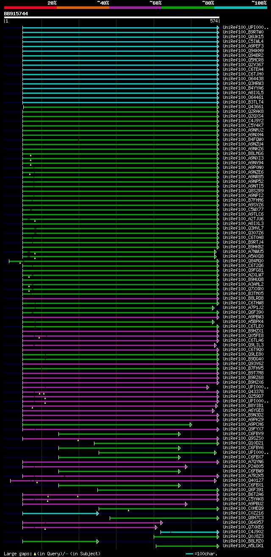Click the green bar for the C6FBV9 hit

(x=119, y=433)
